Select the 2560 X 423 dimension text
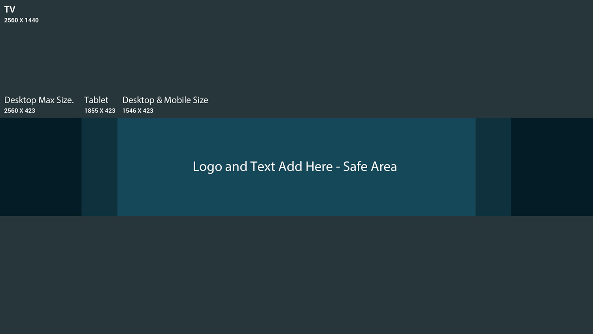Screen dimensions: 593x334 click(x=20, y=111)
